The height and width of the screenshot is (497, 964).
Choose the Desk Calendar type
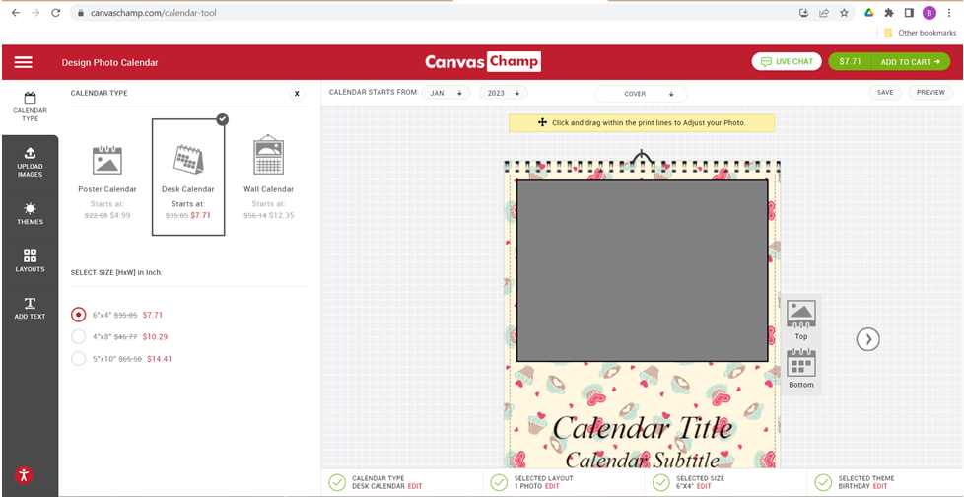click(x=188, y=177)
